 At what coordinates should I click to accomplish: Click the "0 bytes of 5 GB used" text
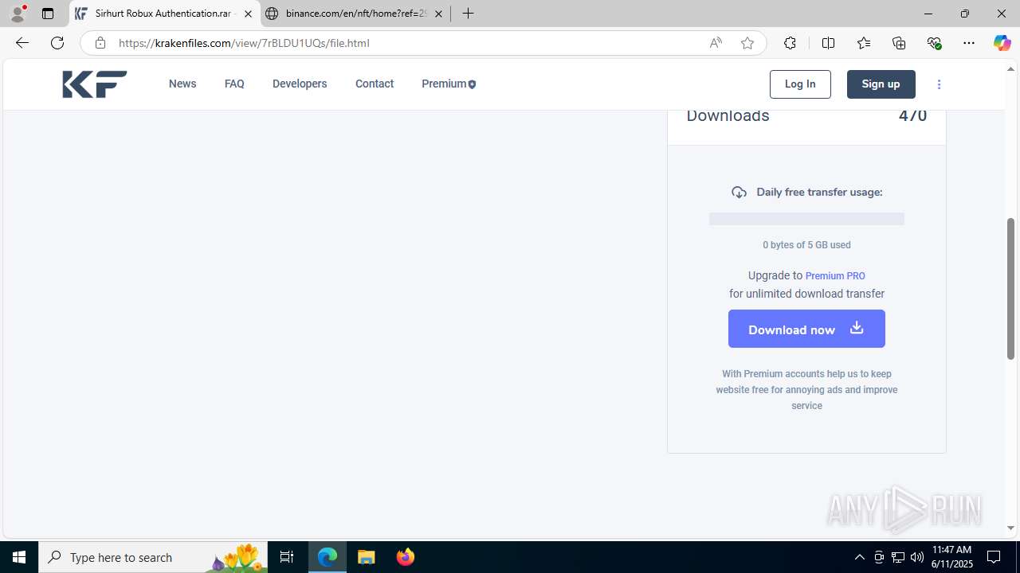806,245
